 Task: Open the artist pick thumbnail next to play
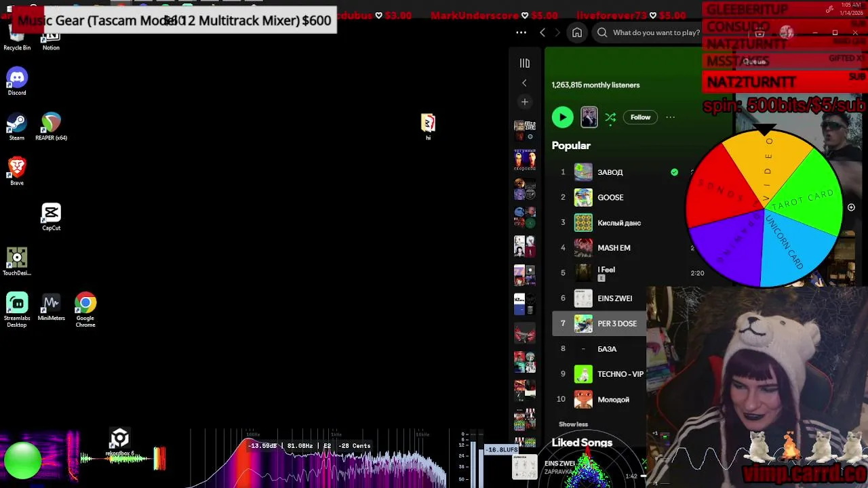pyautogui.click(x=589, y=117)
